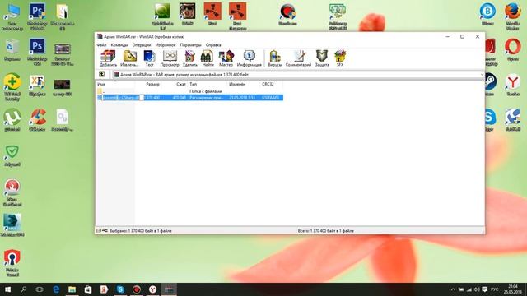Open the Файл menu
527x296 pixels.
(x=101, y=45)
